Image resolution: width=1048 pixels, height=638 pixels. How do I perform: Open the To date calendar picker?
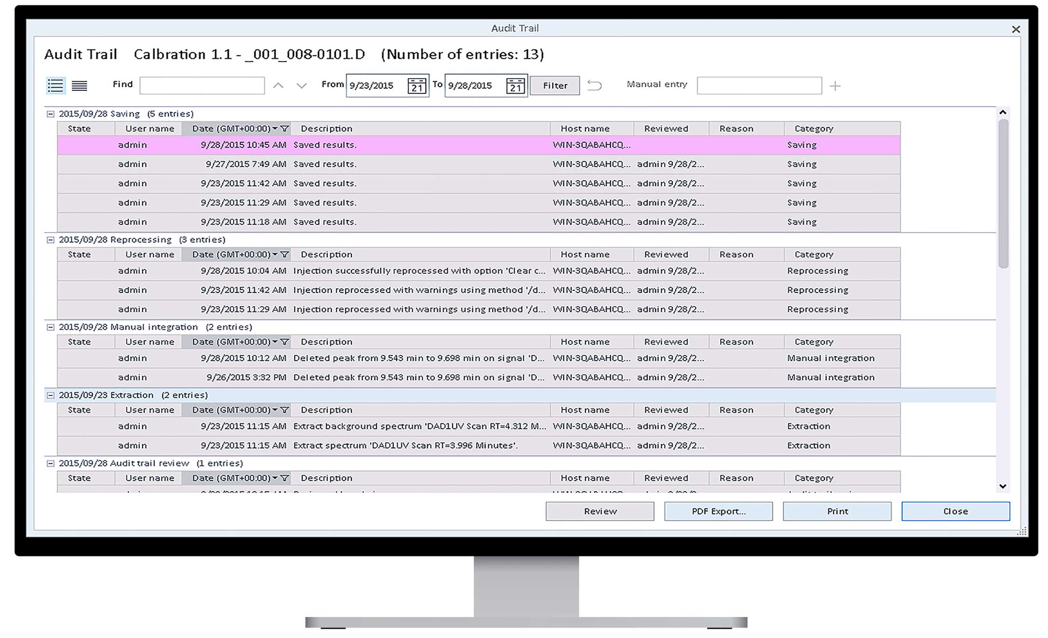click(x=515, y=86)
